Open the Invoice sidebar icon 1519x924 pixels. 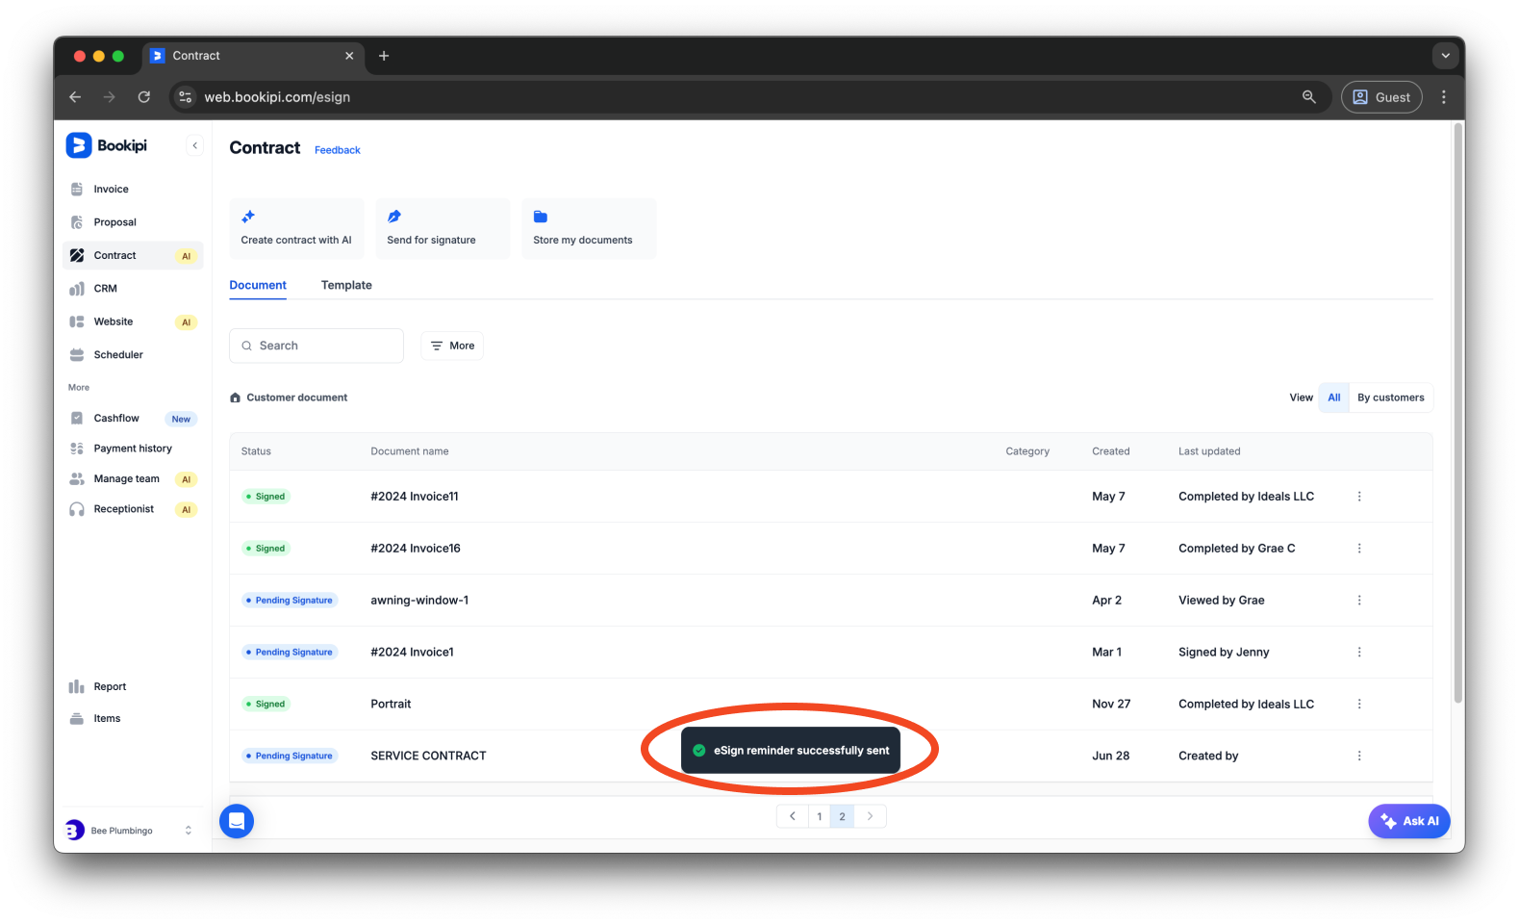click(x=77, y=190)
